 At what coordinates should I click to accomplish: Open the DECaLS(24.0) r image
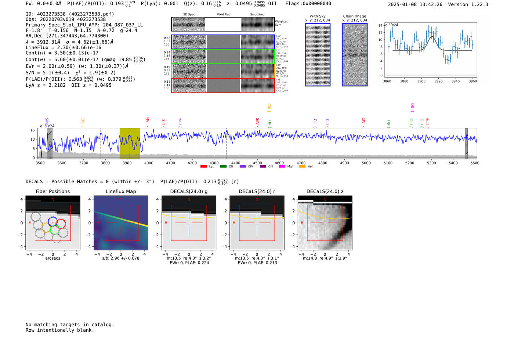[x=257, y=223]
